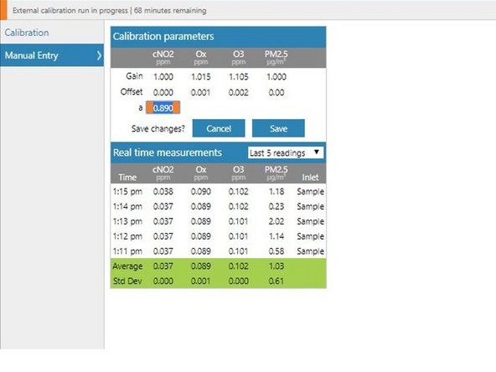
Task: Click the Offset row label
Action: (132, 91)
